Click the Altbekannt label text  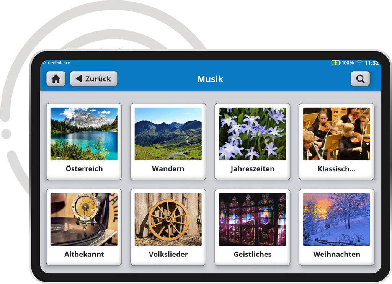[84, 254]
